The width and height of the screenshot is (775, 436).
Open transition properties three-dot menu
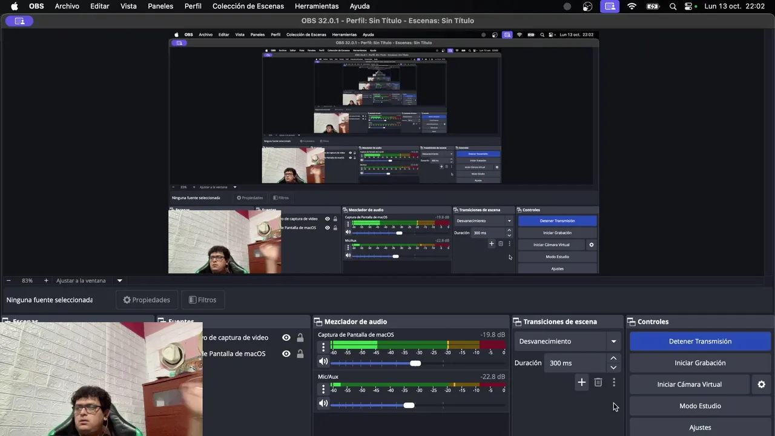[614, 382]
